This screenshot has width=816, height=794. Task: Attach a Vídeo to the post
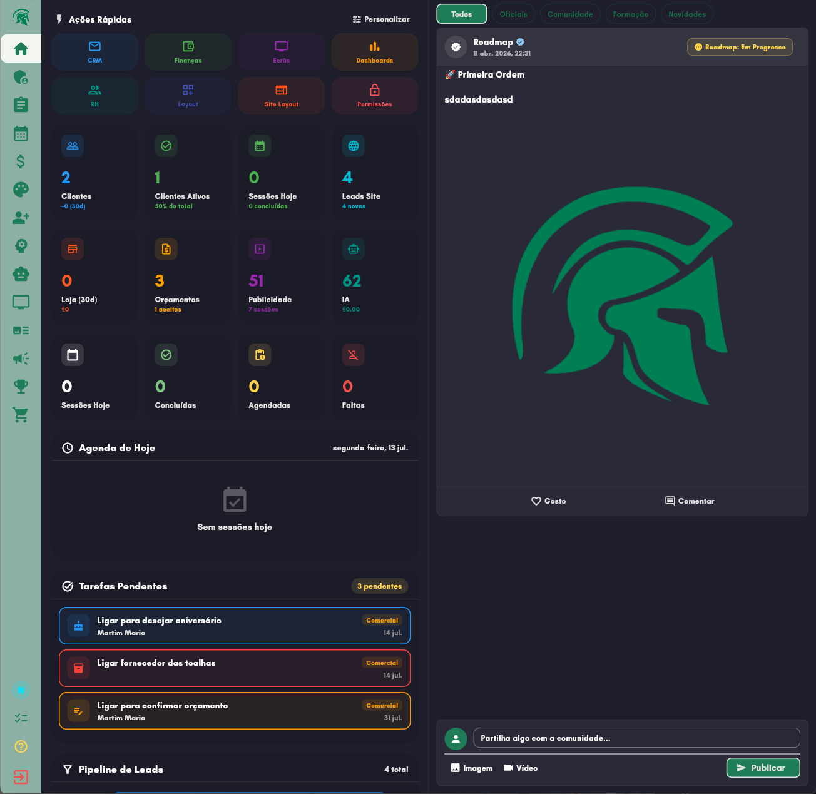(521, 768)
